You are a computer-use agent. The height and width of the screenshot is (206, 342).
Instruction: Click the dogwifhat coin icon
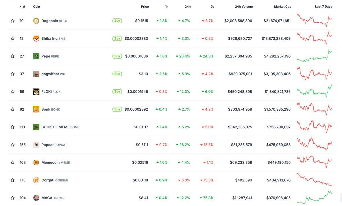pos(36,74)
